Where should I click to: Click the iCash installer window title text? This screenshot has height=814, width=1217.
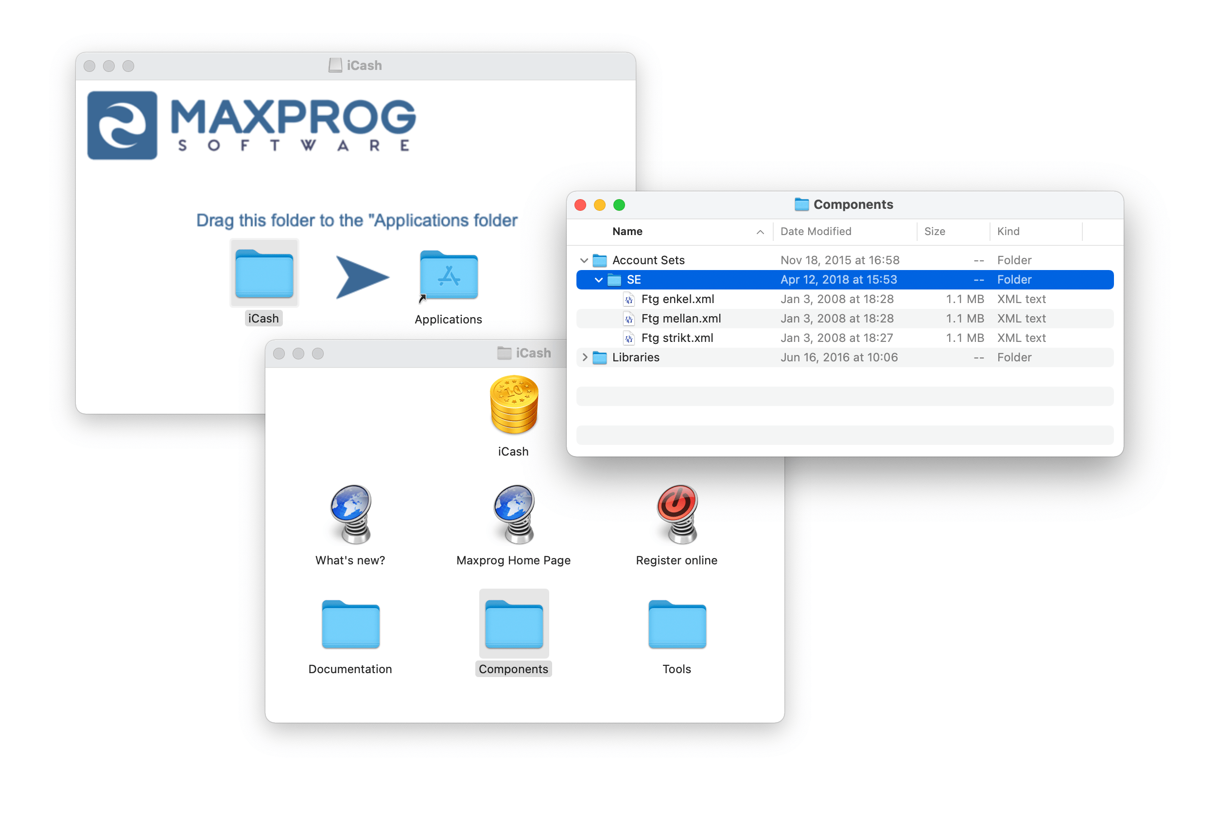[364, 66]
